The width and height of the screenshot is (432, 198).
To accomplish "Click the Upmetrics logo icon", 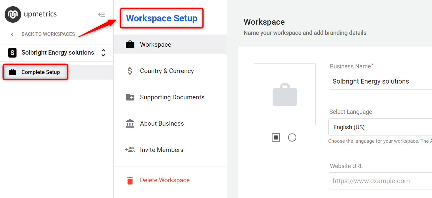I will click(x=13, y=14).
